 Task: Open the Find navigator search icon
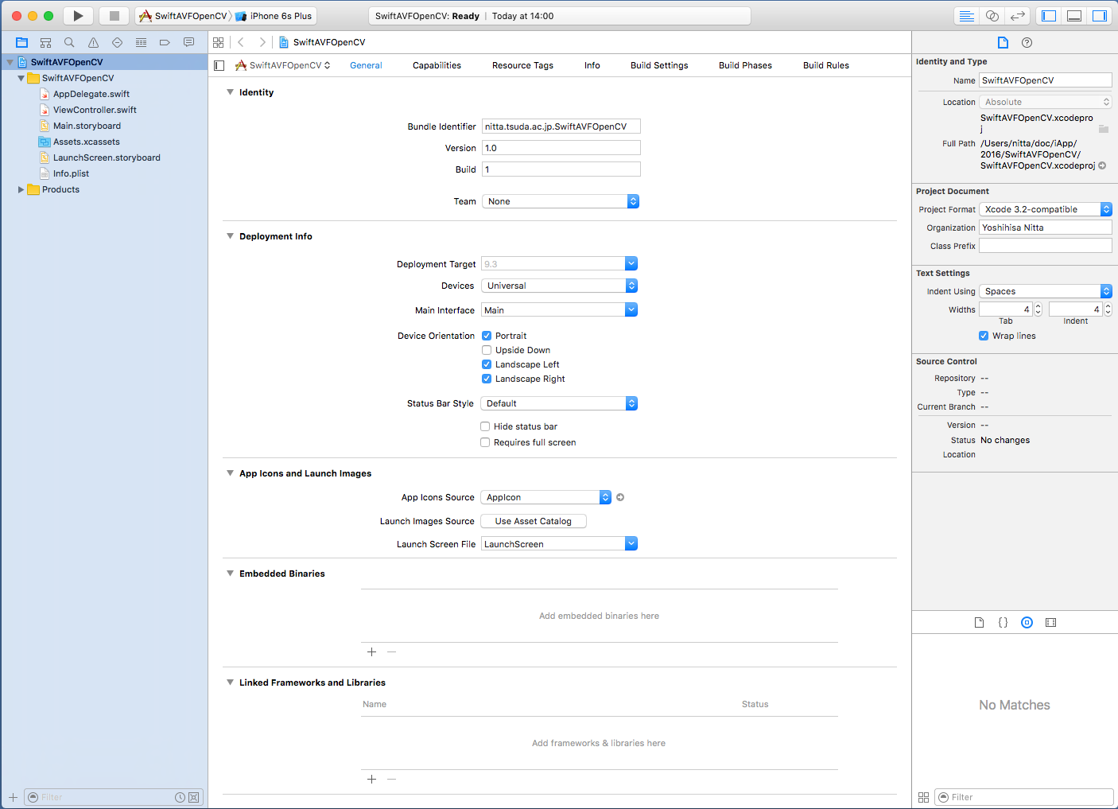point(69,42)
